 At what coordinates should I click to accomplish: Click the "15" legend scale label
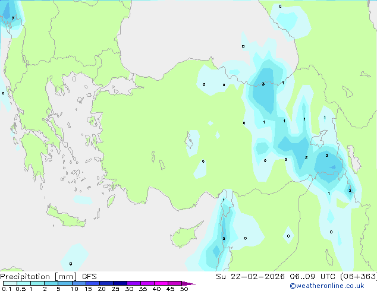click(x=88, y=289)
